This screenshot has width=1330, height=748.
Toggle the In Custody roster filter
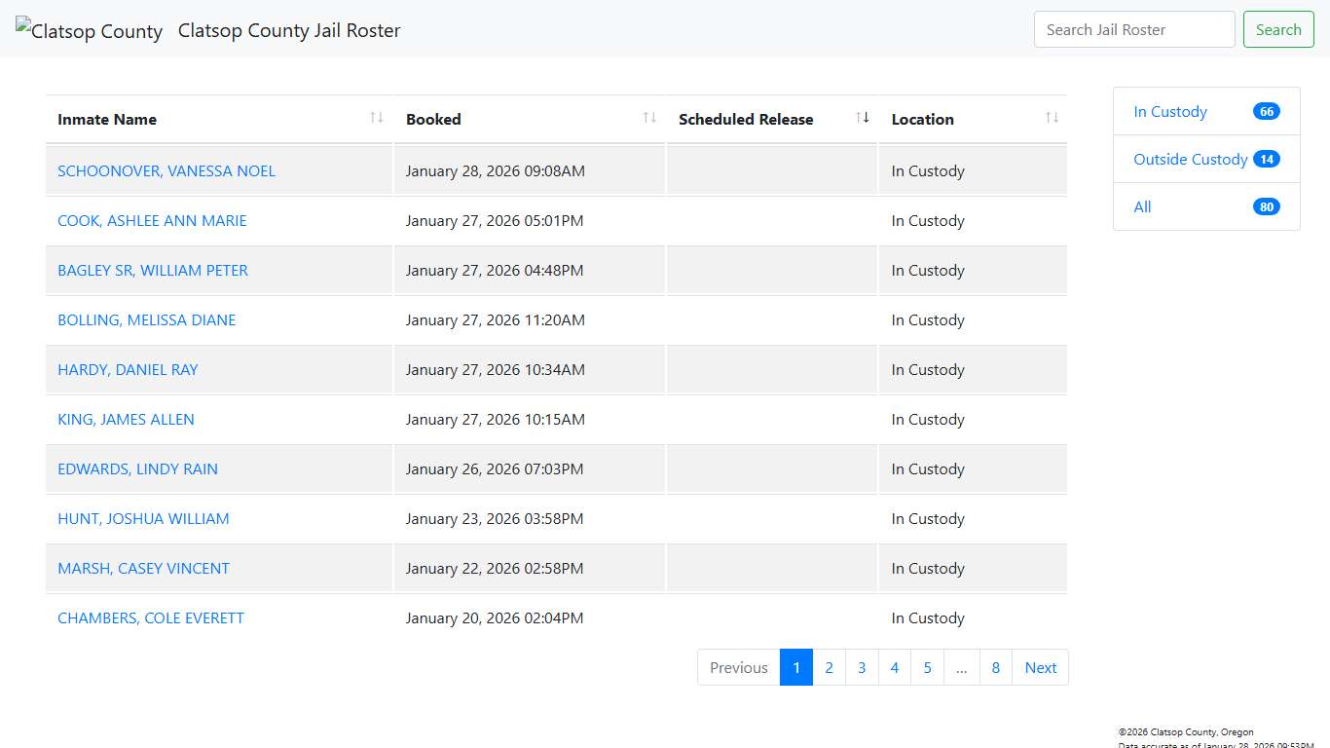tap(1169, 111)
